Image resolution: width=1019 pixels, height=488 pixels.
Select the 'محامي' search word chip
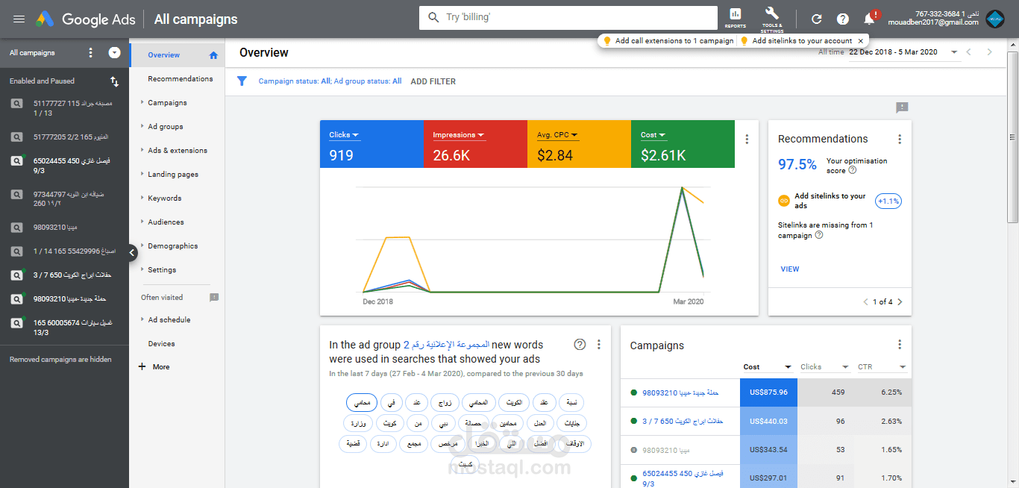[362, 403]
